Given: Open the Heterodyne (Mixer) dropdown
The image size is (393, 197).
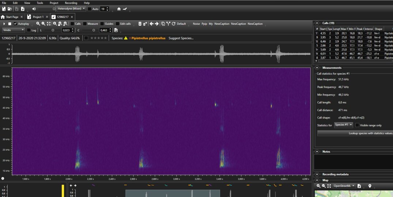Looking at the screenshot, I should (71, 8).
